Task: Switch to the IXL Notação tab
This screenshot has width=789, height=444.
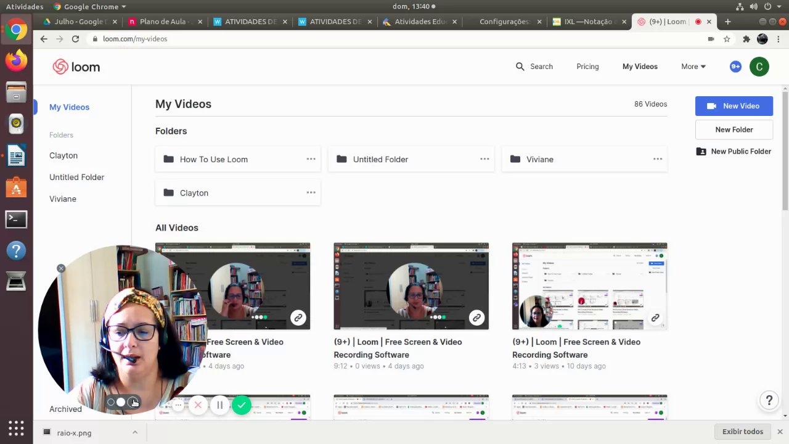Action: (589, 22)
